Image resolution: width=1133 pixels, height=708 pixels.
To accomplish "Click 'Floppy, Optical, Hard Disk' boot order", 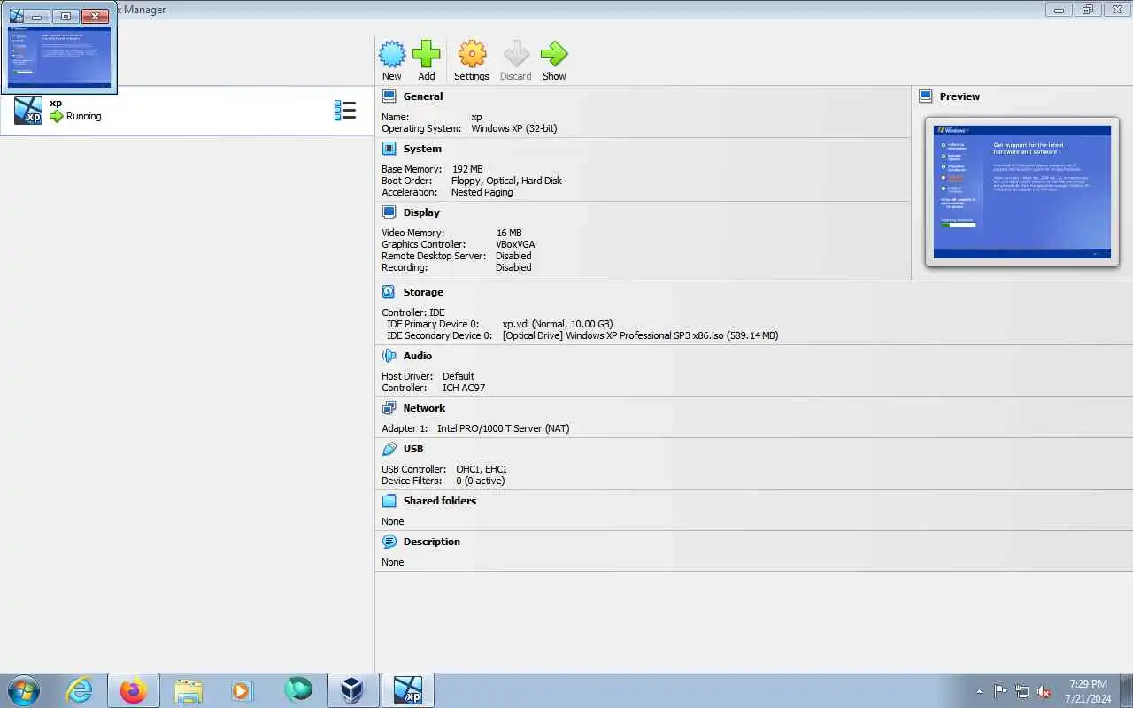I will (x=506, y=181).
